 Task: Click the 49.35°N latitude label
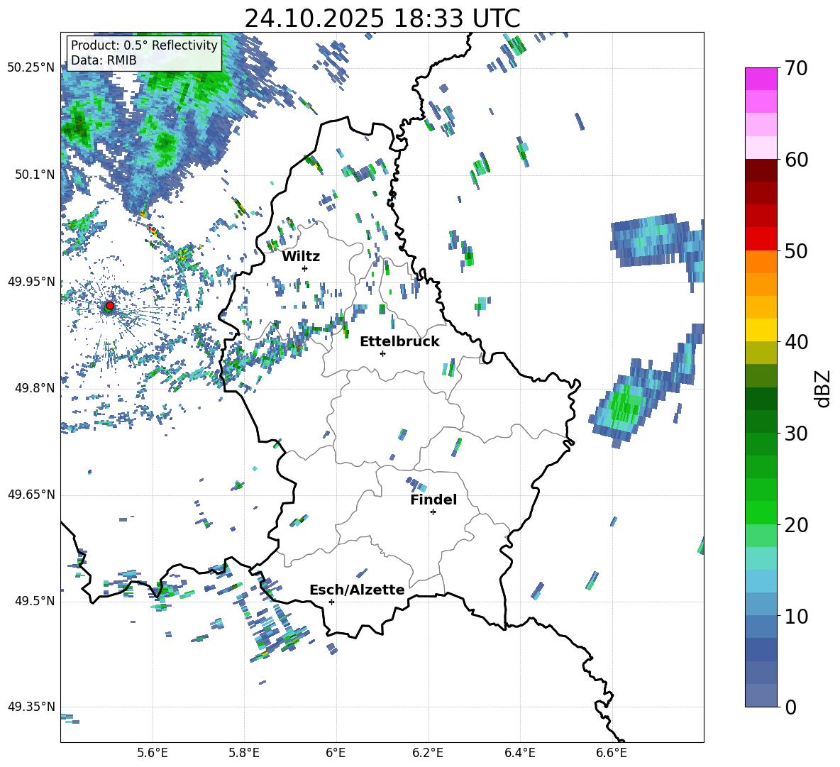[31, 707]
